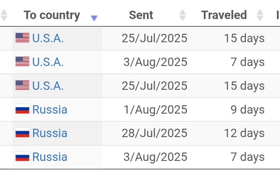The height and width of the screenshot is (177, 280).
Task: Click the U.S.A. flag in second row
Action: coord(22,61)
